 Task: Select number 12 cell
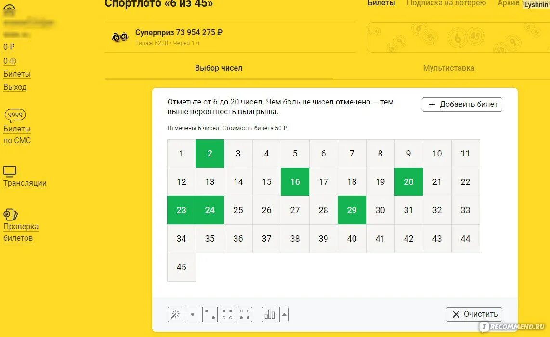pyautogui.click(x=182, y=181)
